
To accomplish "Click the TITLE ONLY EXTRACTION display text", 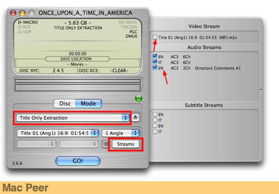I will (78, 28).
